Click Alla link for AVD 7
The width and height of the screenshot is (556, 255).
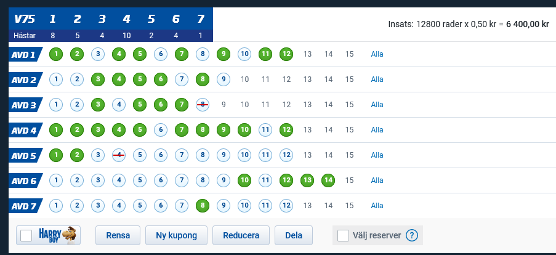click(377, 205)
